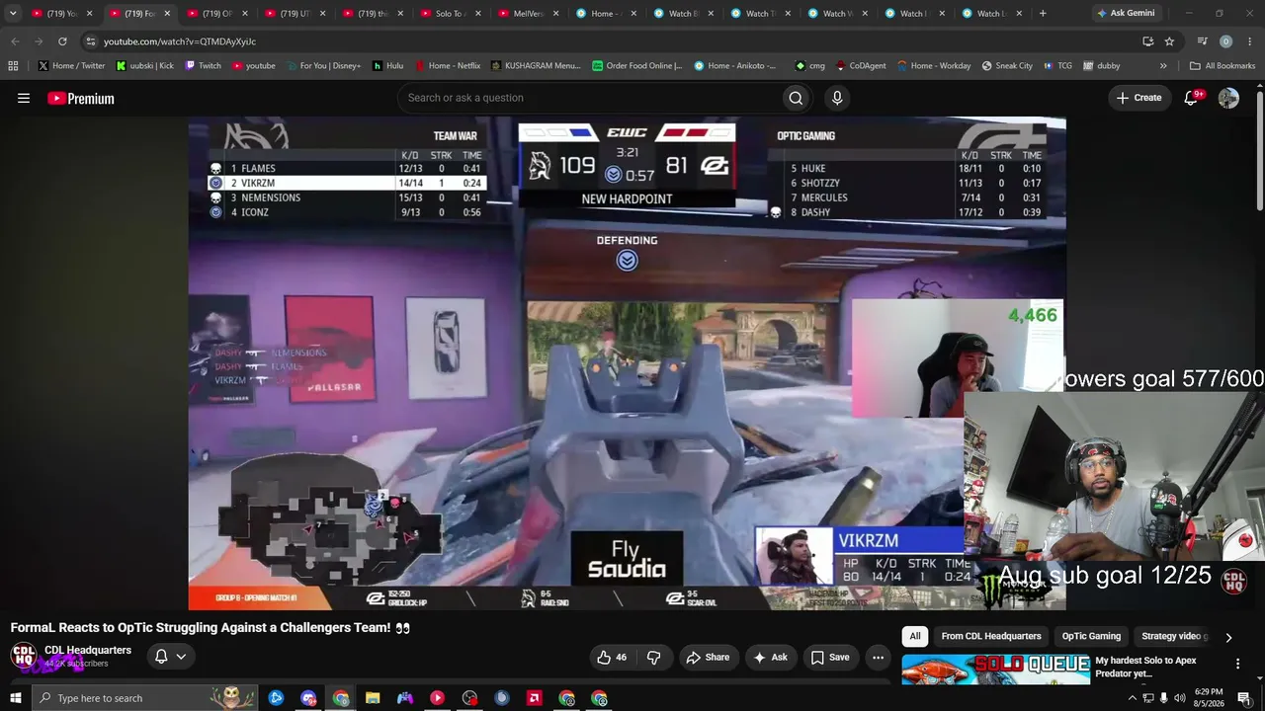The height and width of the screenshot is (711, 1265).
Task: Open a new browser tab
Action: point(1043,14)
